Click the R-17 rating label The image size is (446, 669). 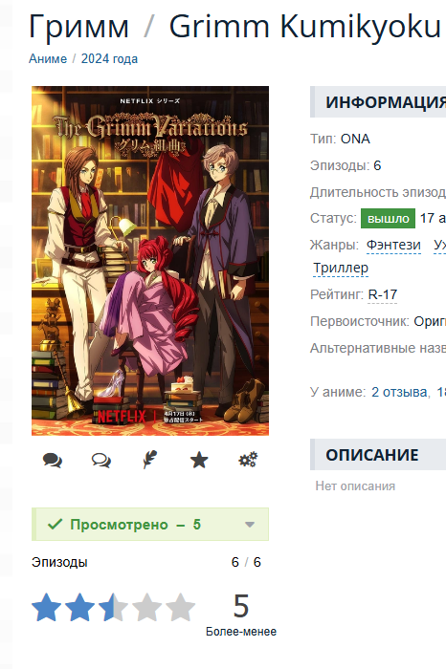383,294
